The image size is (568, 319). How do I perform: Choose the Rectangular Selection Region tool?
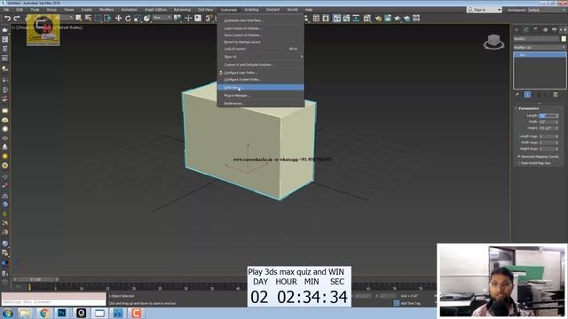pos(98,18)
